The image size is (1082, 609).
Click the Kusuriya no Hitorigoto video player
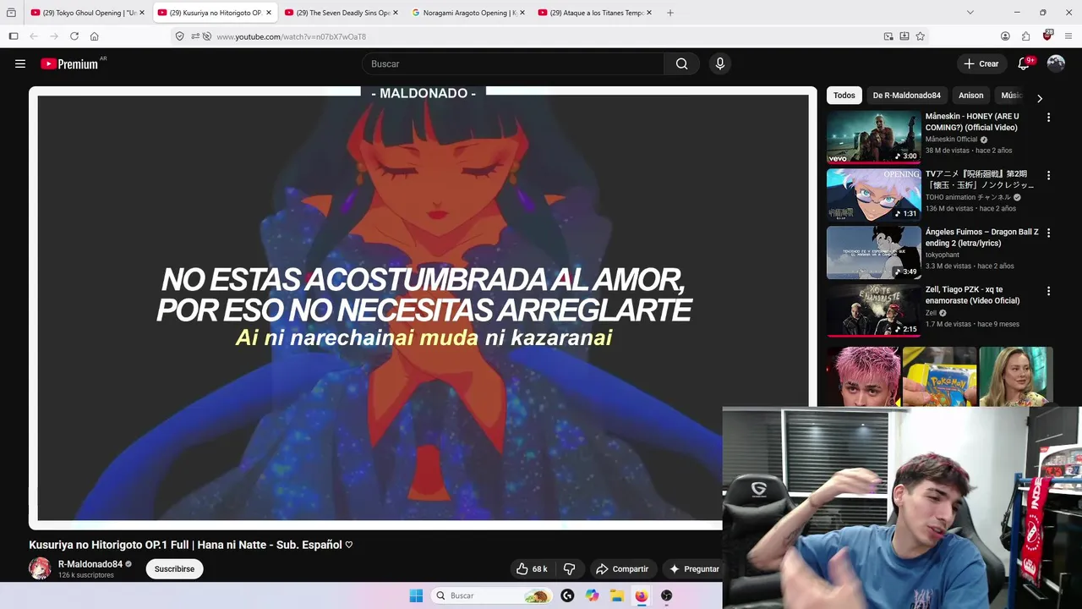(423, 307)
